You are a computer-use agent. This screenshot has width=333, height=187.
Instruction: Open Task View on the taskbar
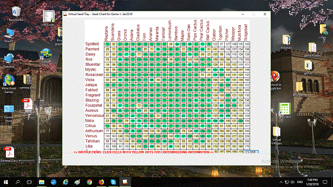29,182
